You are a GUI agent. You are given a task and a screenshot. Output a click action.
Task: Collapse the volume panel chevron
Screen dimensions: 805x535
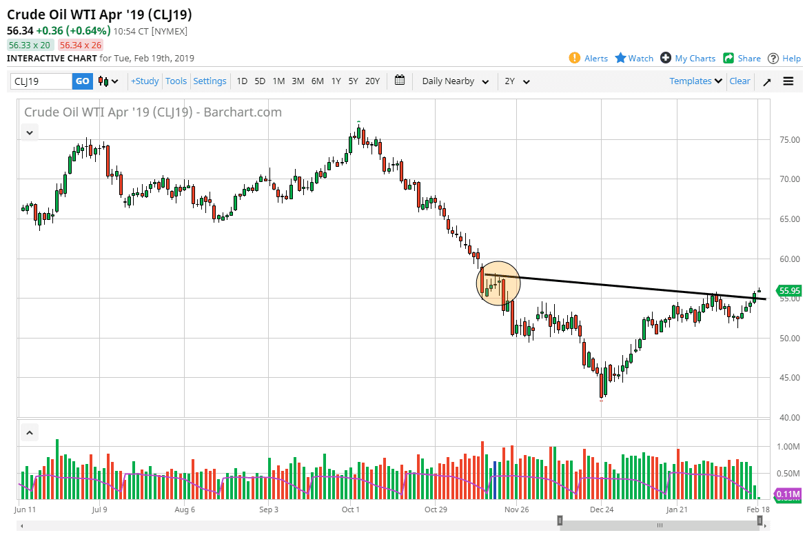coord(29,432)
